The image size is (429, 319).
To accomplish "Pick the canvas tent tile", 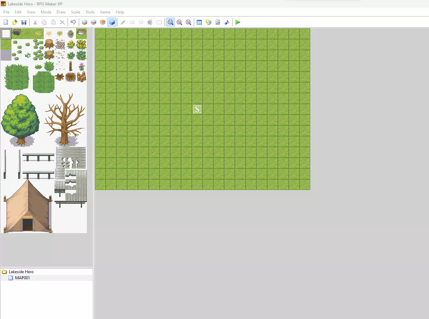I will coord(28,206).
